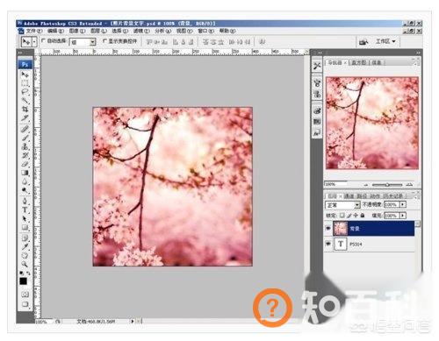Select the Slice tool
This screenshot has height=341, width=439.
coord(25,118)
